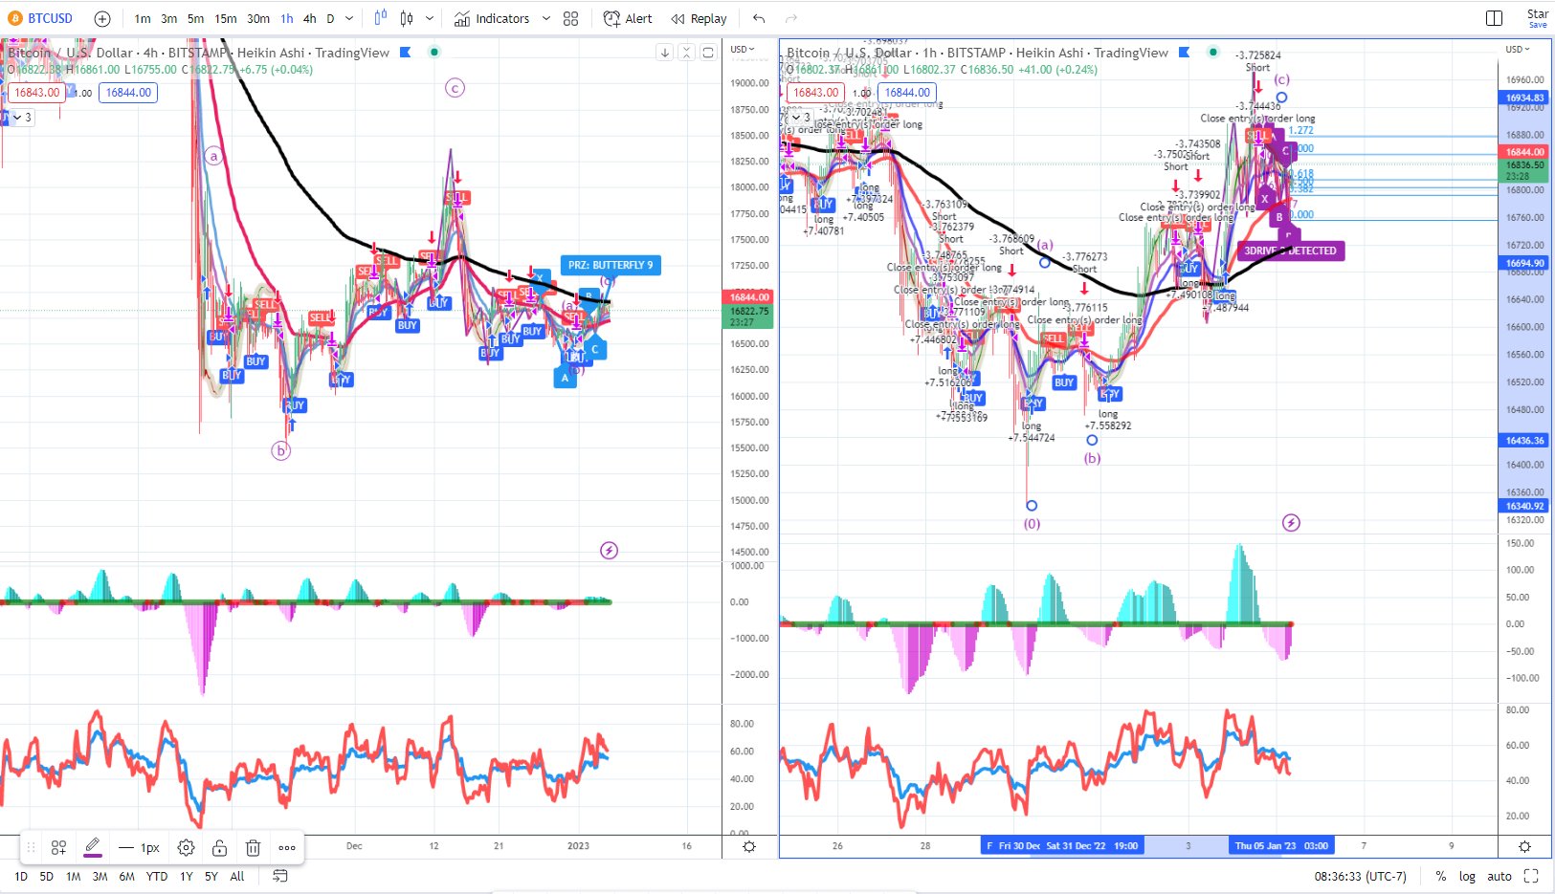Select the 1h timeframe
1555x894 pixels.
287,18
